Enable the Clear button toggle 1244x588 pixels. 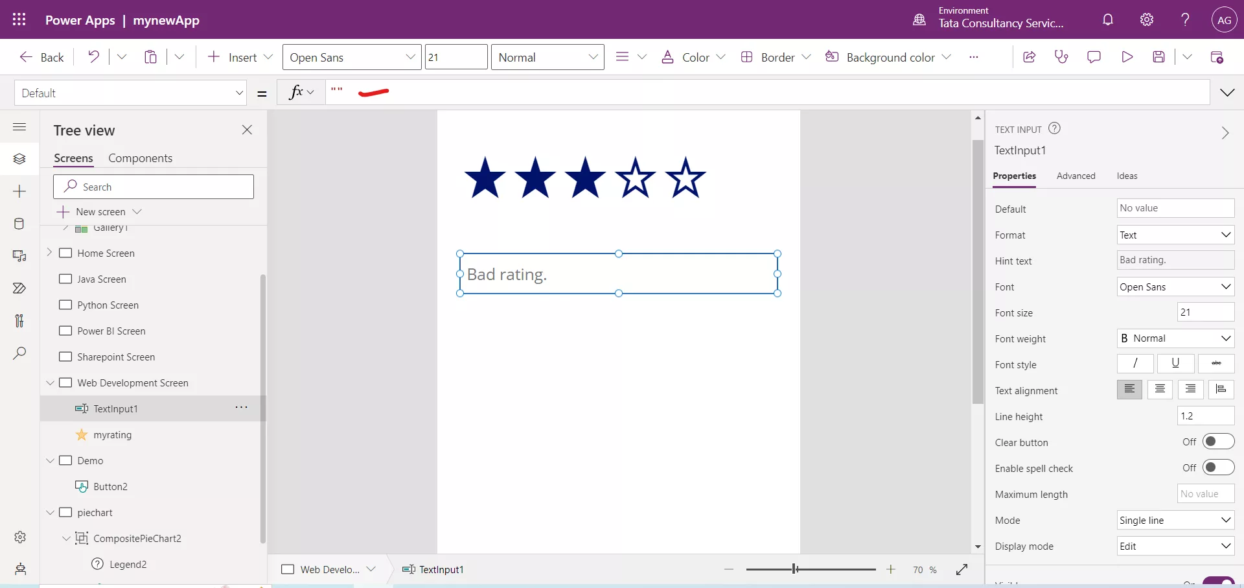coord(1217,441)
